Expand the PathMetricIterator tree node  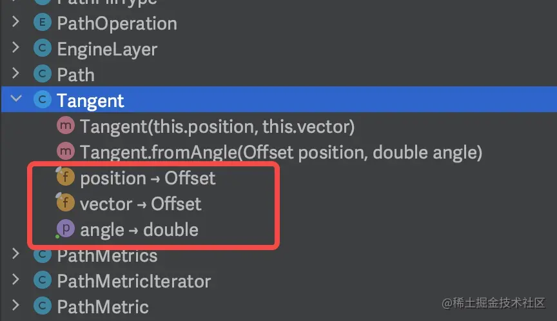[16, 281]
